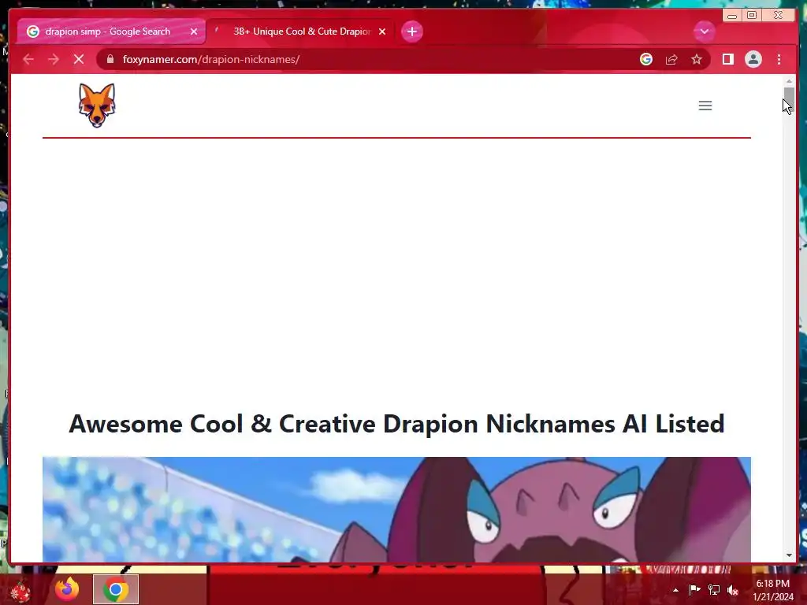Open the clock showing 6:18 PM

pyautogui.click(x=773, y=590)
